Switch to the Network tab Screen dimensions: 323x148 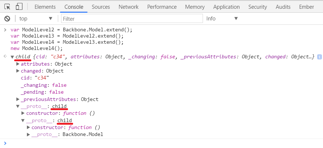click(128, 7)
